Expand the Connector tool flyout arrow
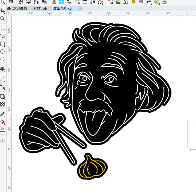This screenshot has width=196, height=192. tap(5, 89)
